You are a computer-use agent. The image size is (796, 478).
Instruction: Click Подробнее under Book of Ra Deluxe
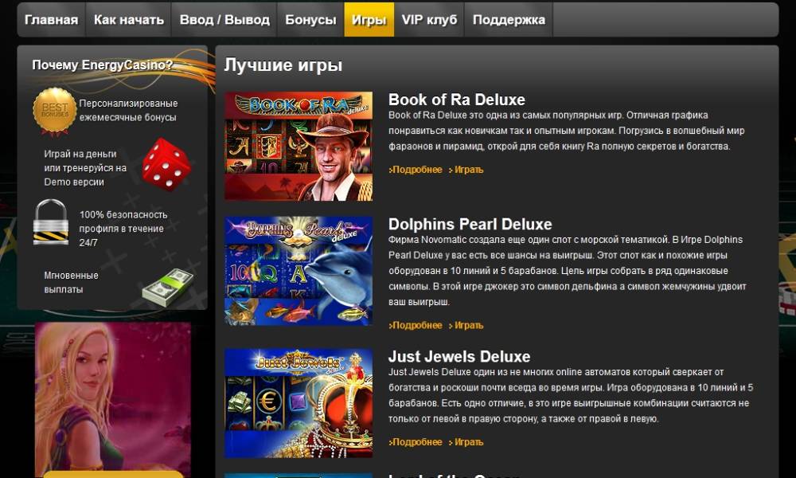(x=416, y=170)
